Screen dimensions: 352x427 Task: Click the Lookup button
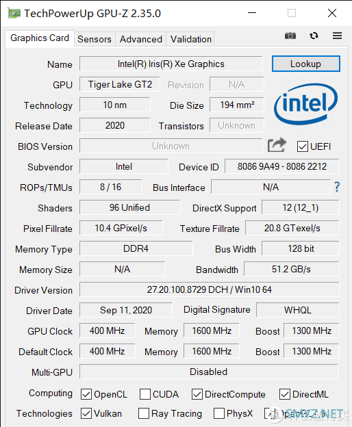pos(305,64)
